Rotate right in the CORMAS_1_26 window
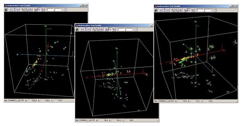This screenshot has width=243, height=126. coord(89,29)
